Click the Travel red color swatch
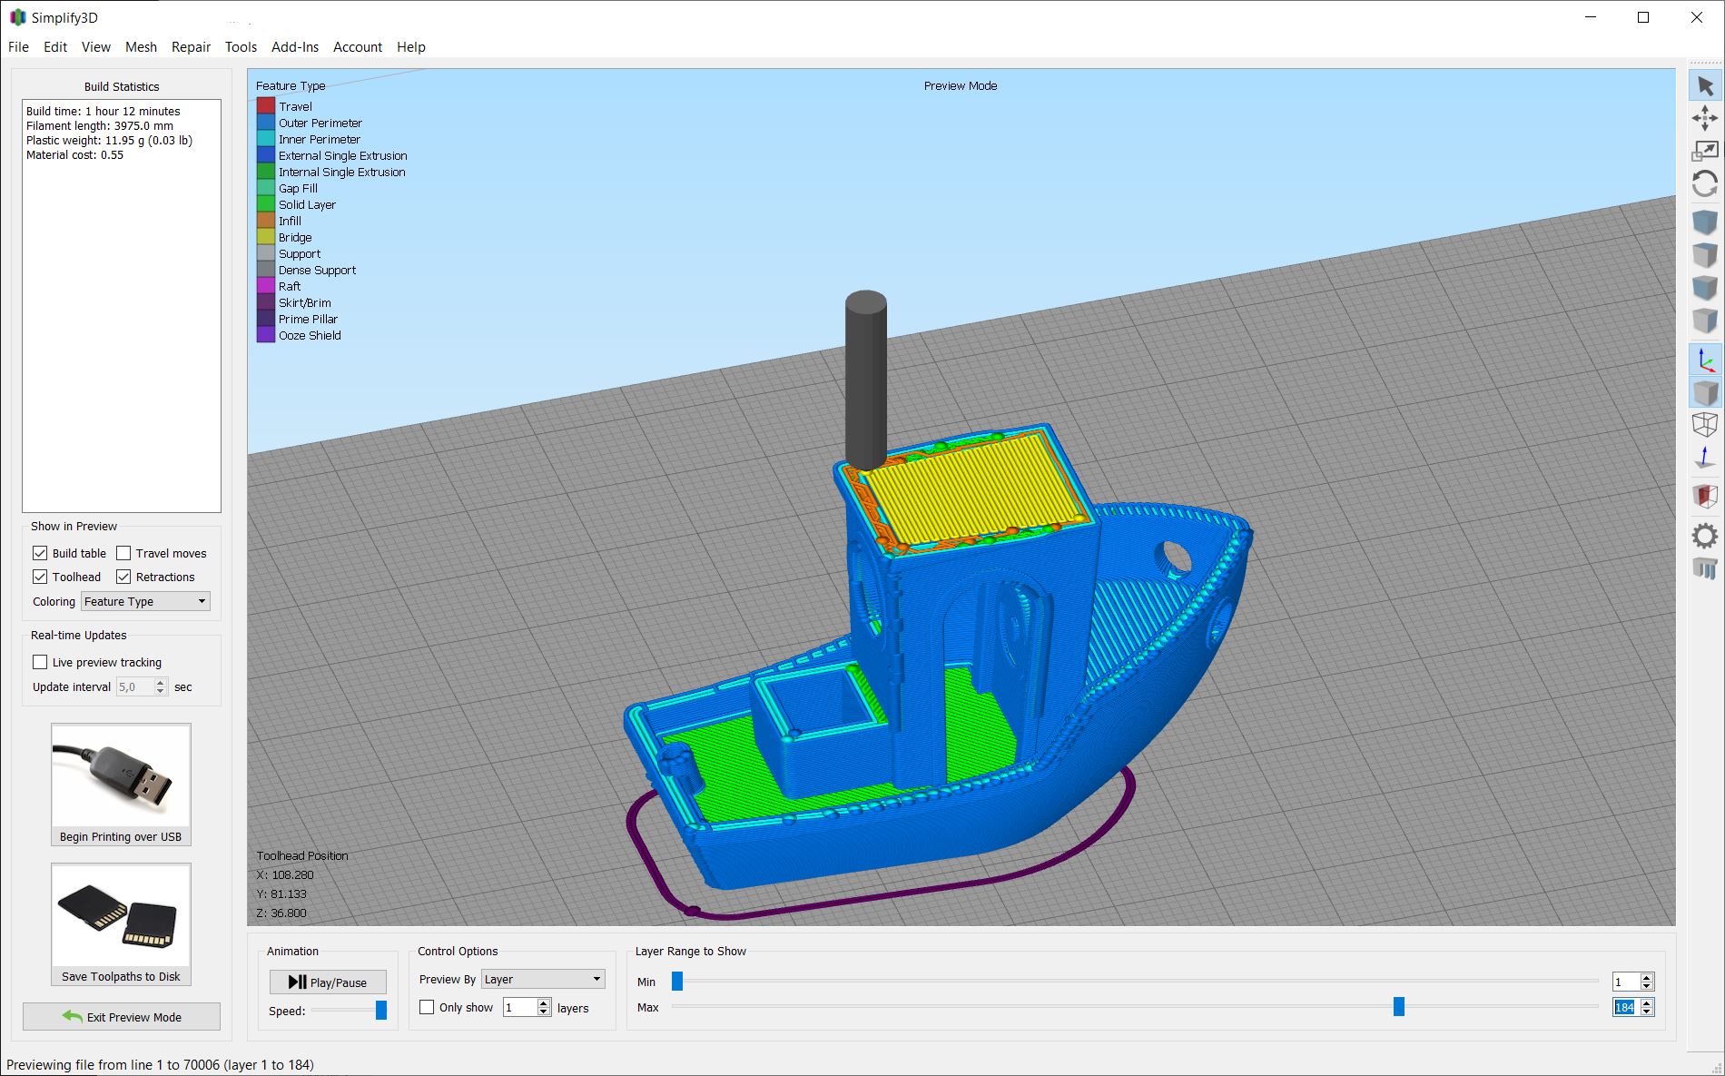Screen dimensions: 1725x1076 coord(265,106)
